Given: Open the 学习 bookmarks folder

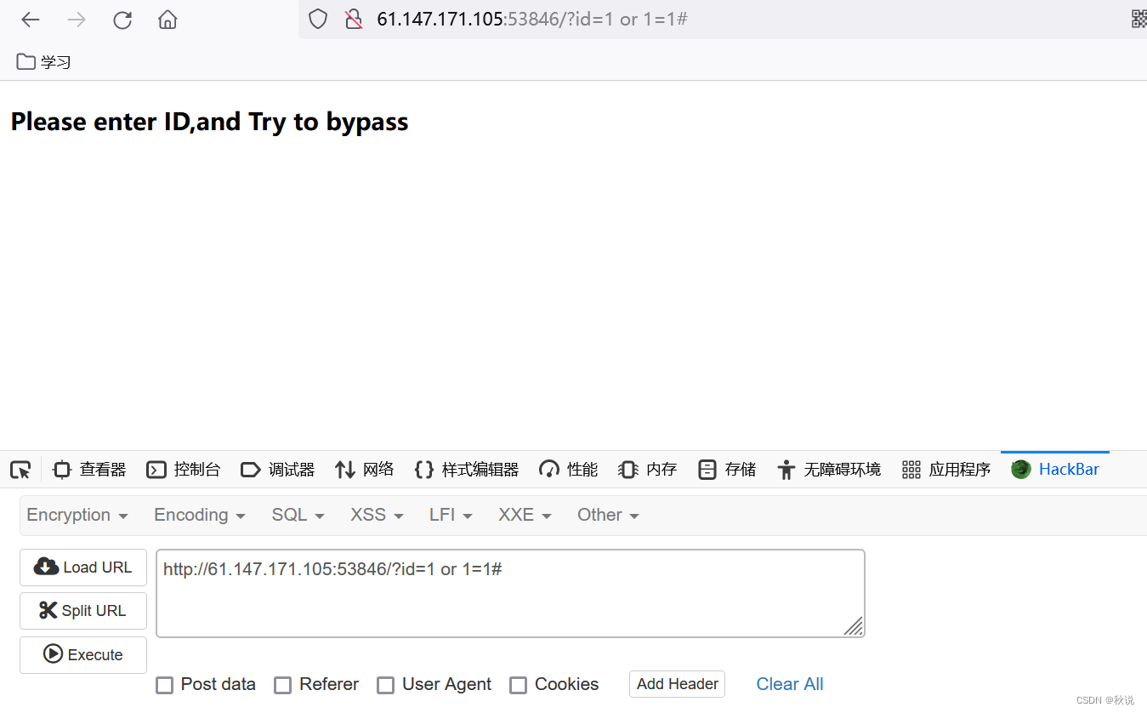Looking at the screenshot, I should pos(44,61).
